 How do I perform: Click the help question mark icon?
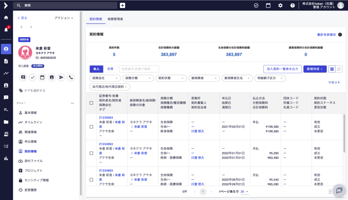click(x=292, y=5)
